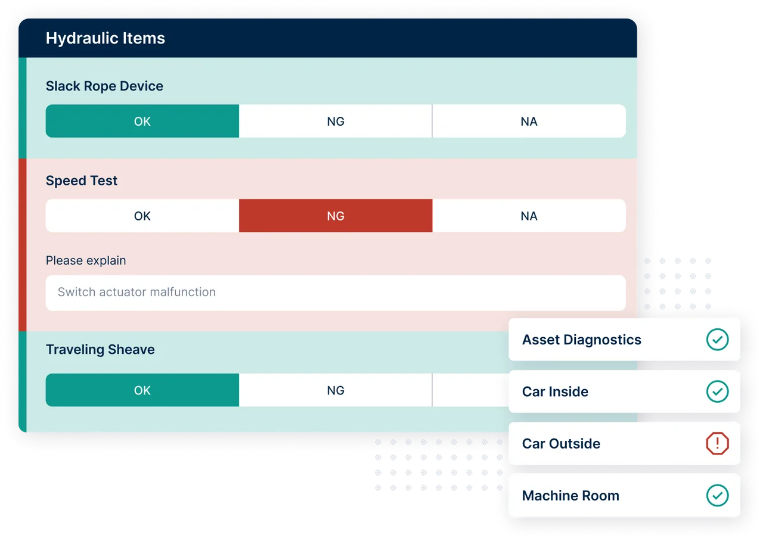The width and height of the screenshot is (763, 541).
Task: Click the Hydraulic Items header title
Action: (x=106, y=38)
